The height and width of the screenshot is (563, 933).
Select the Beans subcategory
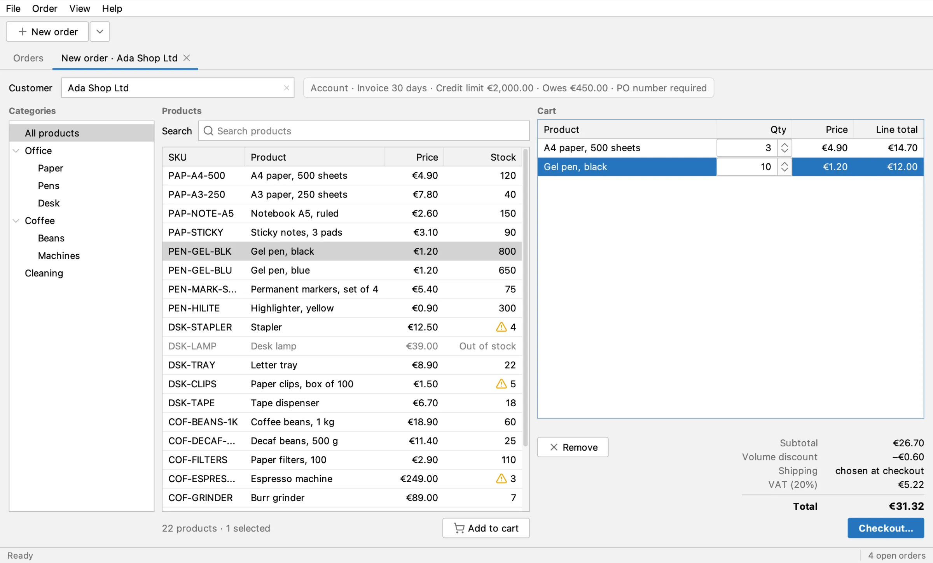pyautogui.click(x=51, y=238)
